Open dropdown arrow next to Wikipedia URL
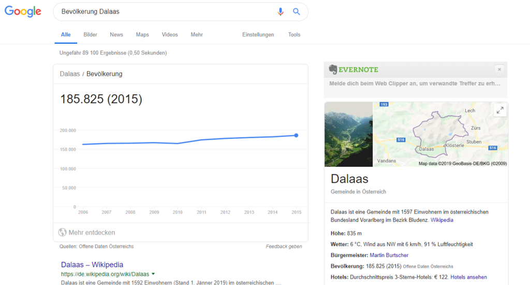 (154, 274)
